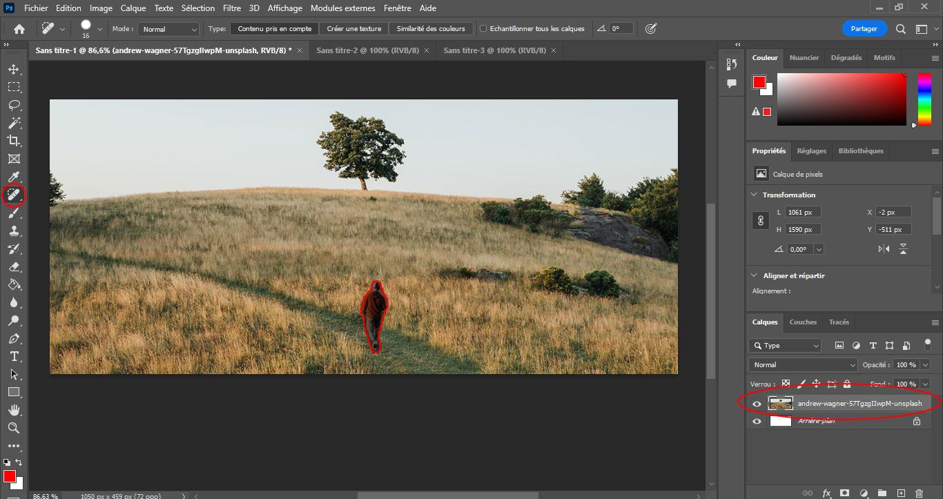Select the Lasso tool
The width and height of the screenshot is (943, 499).
point(14,105)
